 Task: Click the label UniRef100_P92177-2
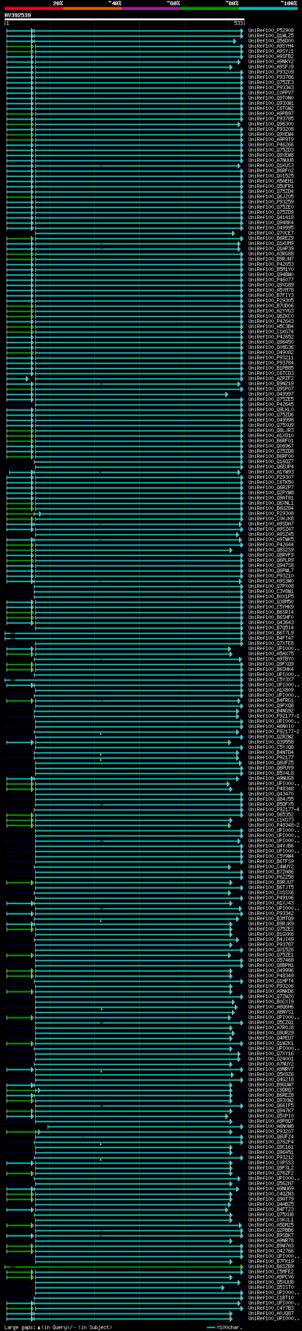(x=274, y=732)
